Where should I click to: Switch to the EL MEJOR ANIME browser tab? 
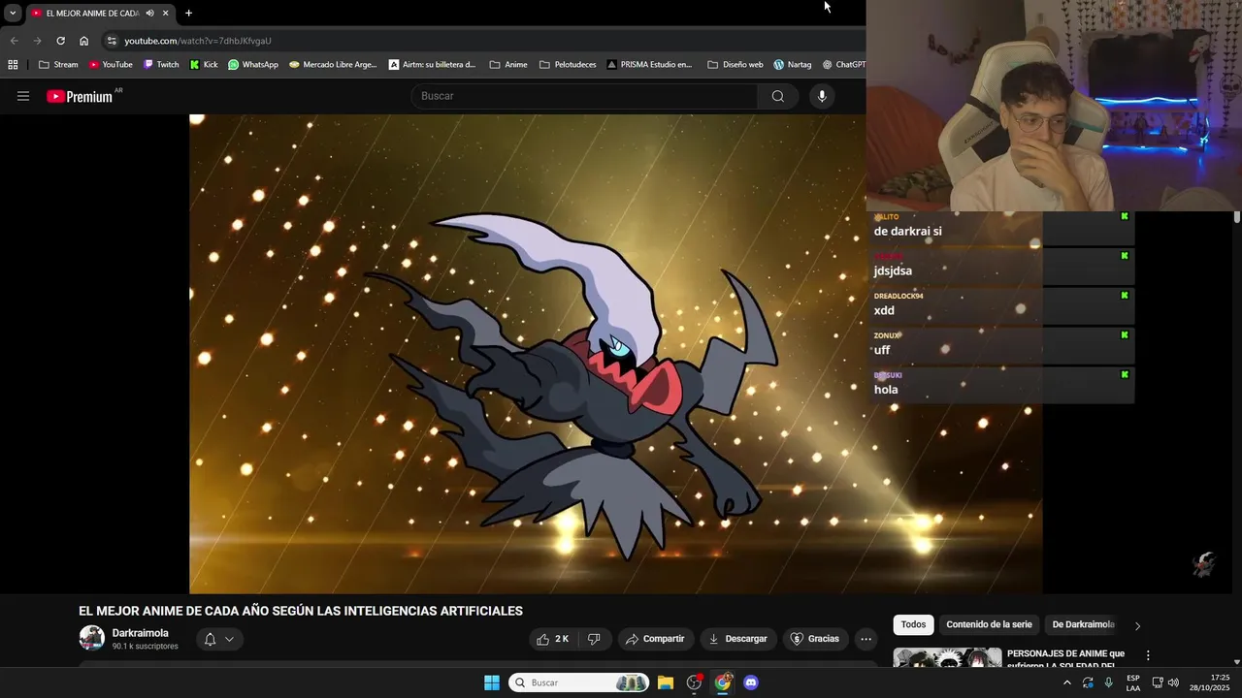[x=92, y=13]
